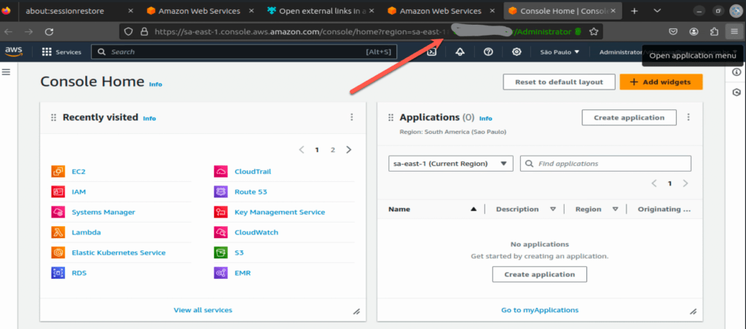Open the S3 service icon

221,253
